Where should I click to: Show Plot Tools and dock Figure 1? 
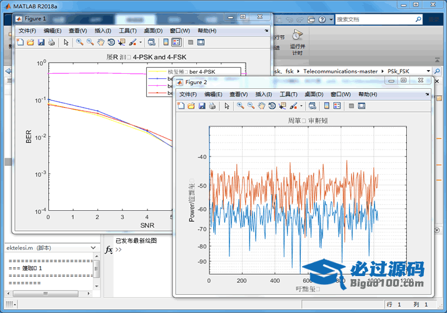201,42
